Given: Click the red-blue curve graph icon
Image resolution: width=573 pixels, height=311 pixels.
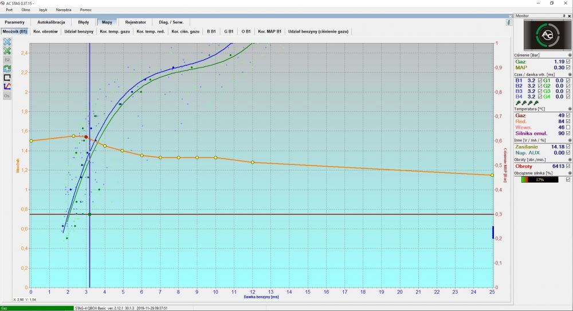Looking at the screenshot, I should 7,86.
